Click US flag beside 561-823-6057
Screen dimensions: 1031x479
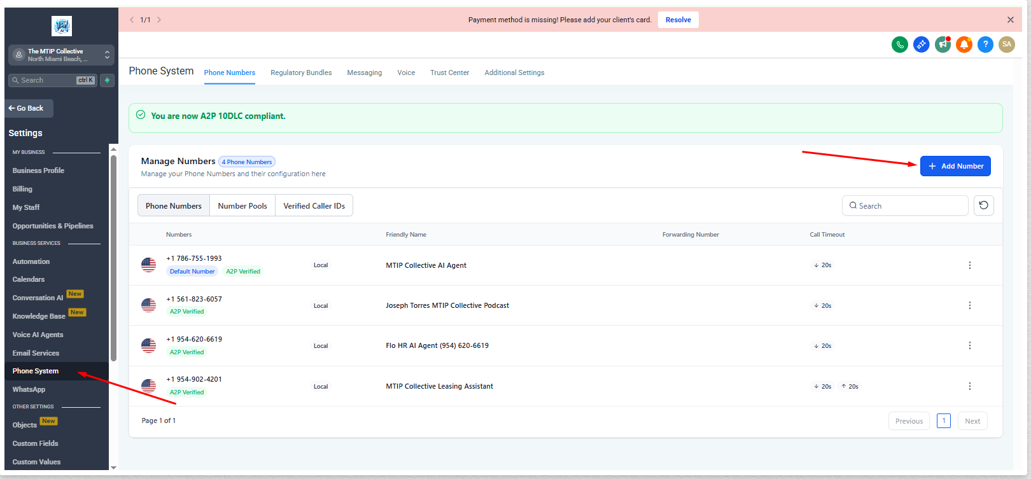point(148,305)
